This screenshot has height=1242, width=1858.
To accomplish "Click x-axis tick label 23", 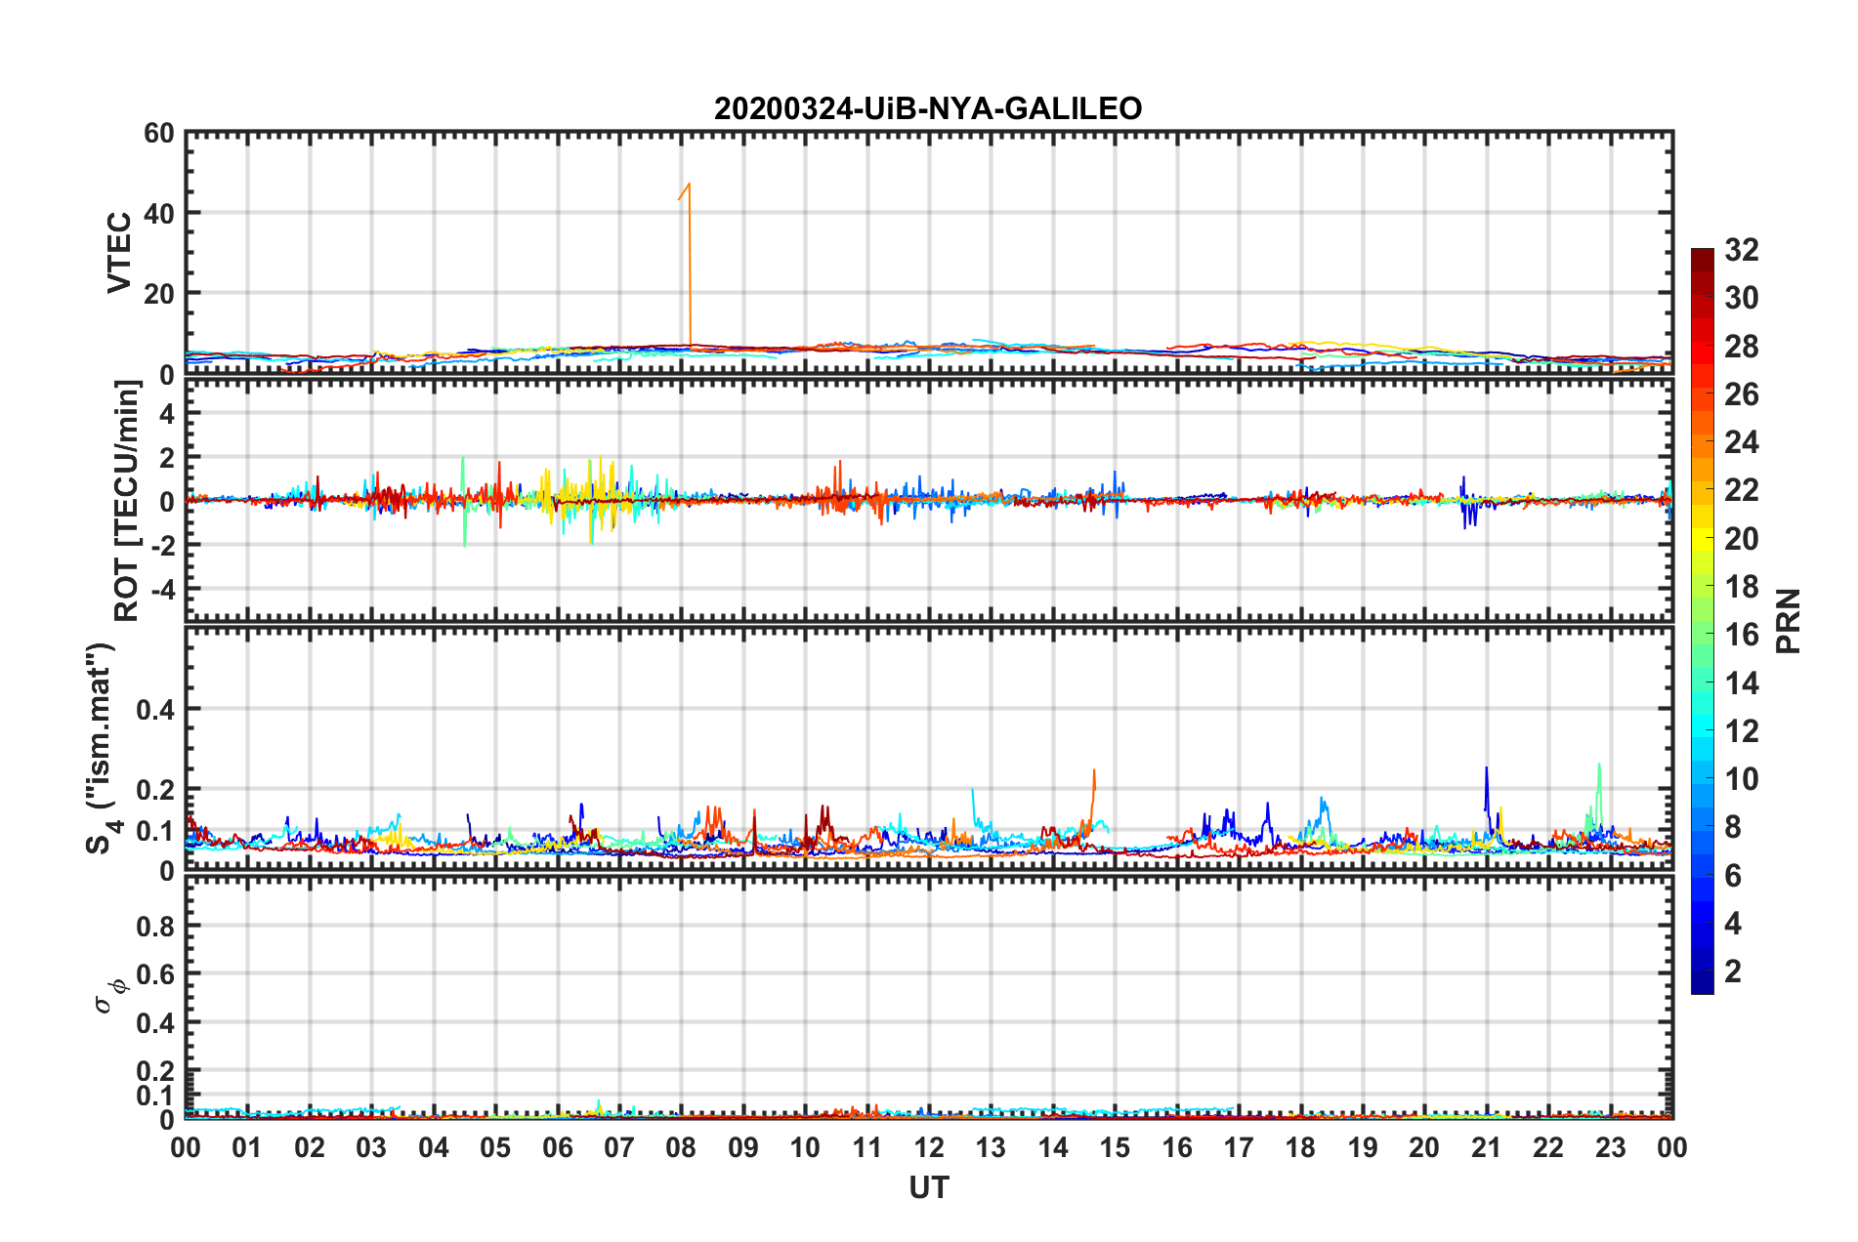I will tap(1610, 1147).
